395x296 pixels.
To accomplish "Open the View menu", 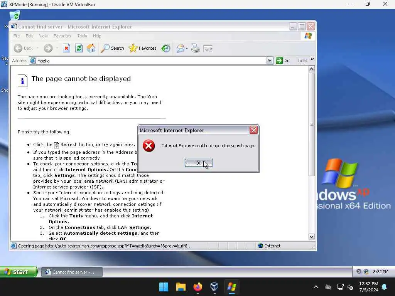I will click(43, 36).
